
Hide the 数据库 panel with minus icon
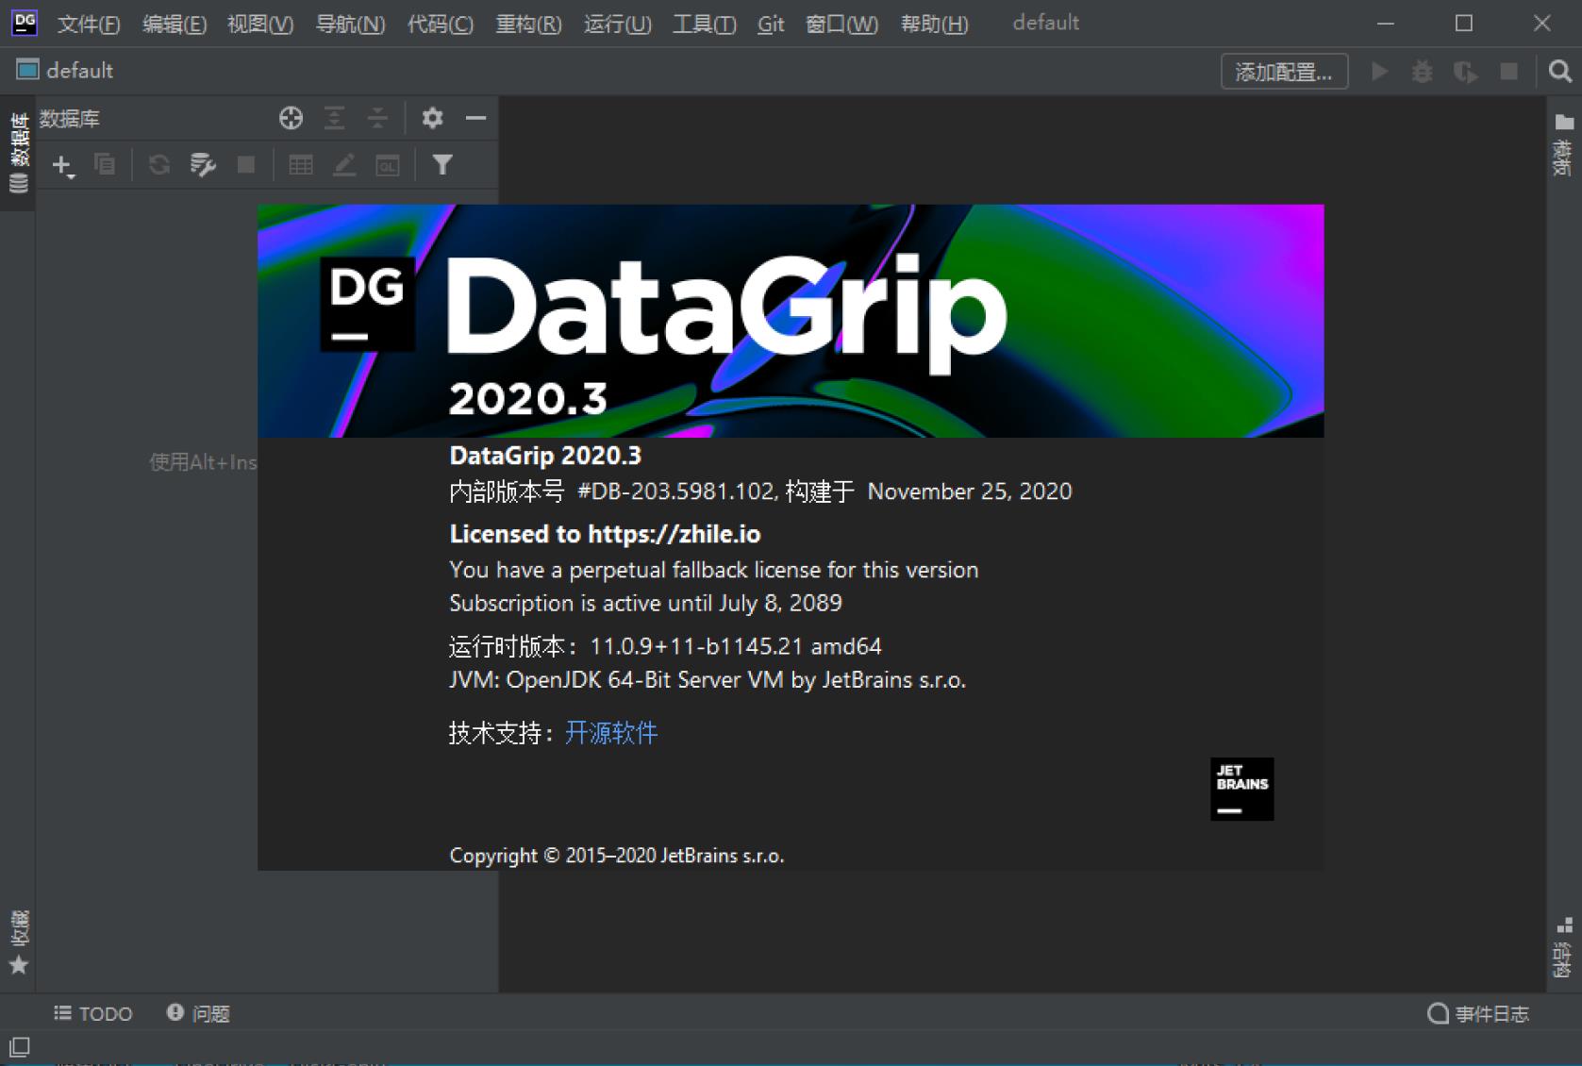(475, 118)
